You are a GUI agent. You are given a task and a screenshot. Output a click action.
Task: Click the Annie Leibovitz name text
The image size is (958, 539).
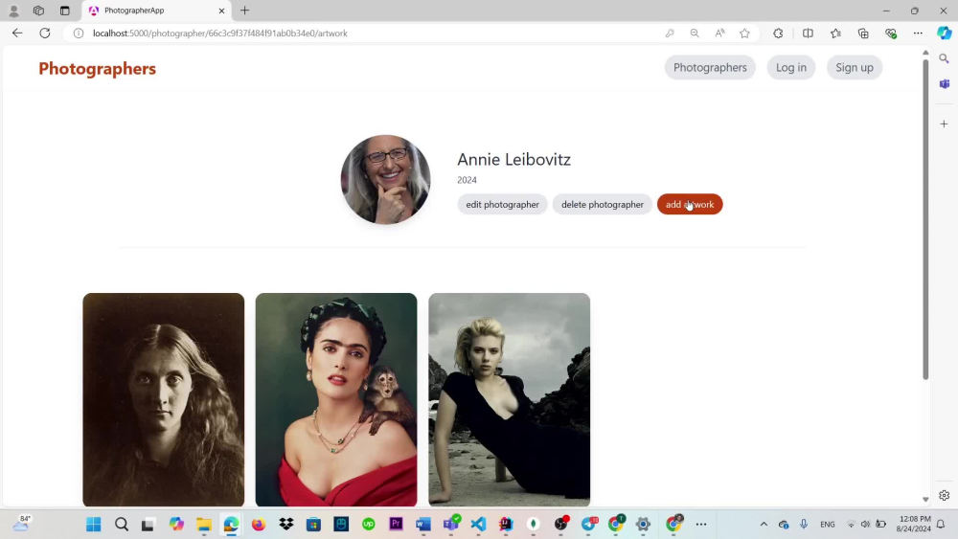tap(513, 159)
